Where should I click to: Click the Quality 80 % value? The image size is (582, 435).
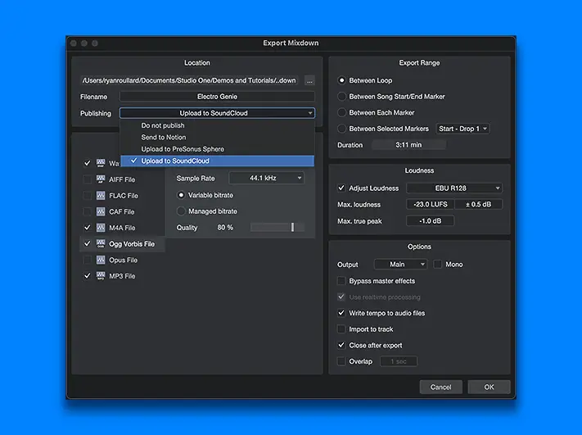point(225,228)
